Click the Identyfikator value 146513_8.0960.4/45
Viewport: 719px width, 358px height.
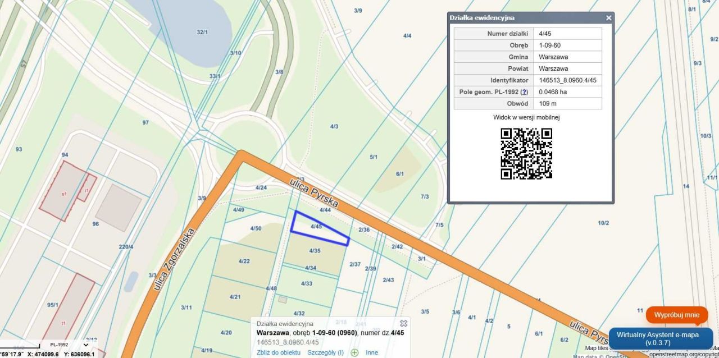pyautogui.click(x=567, y=80)
